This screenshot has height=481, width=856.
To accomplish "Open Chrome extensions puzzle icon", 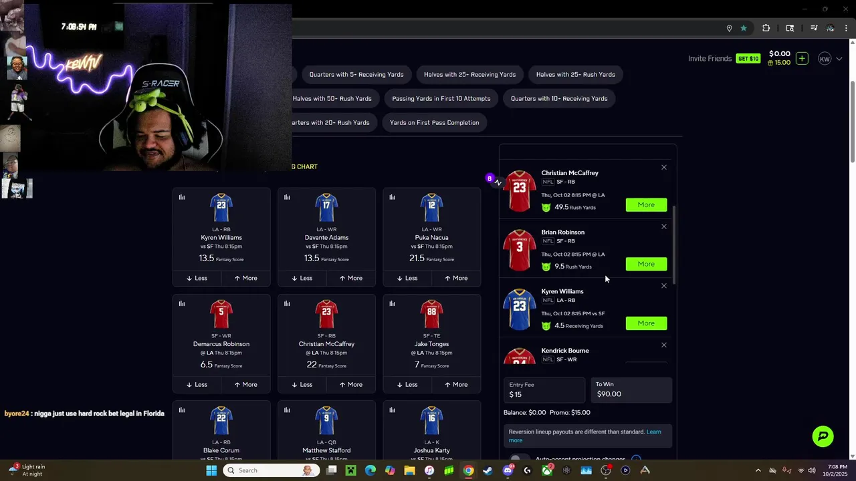I will (x=766, y=28).
